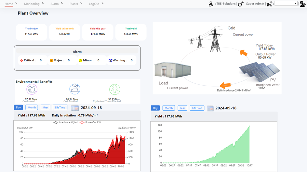Screen dimensions: 307x172
Task: Click the solar plant icon beside the dropdown
Action: tap(270, 4)
